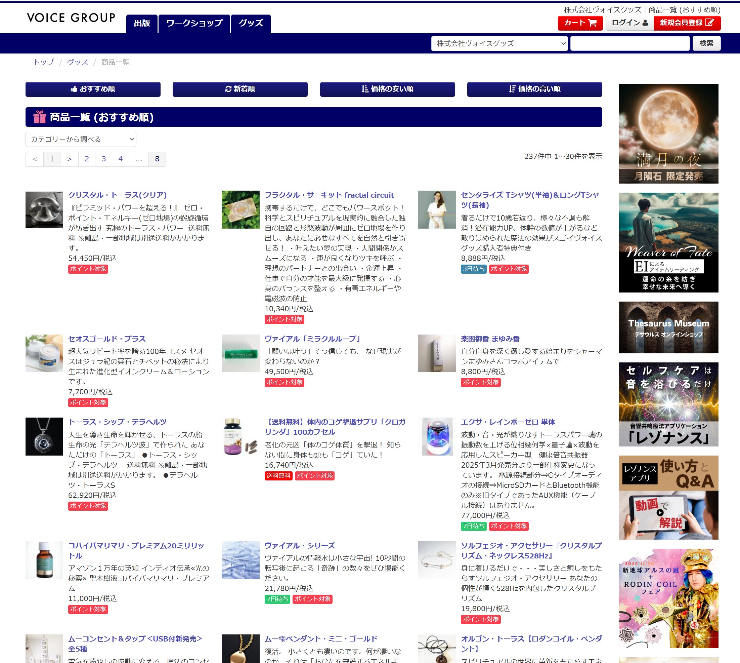
Task: Click the クリスタル・トーラス product thumbnail
Action: point(44,210)
